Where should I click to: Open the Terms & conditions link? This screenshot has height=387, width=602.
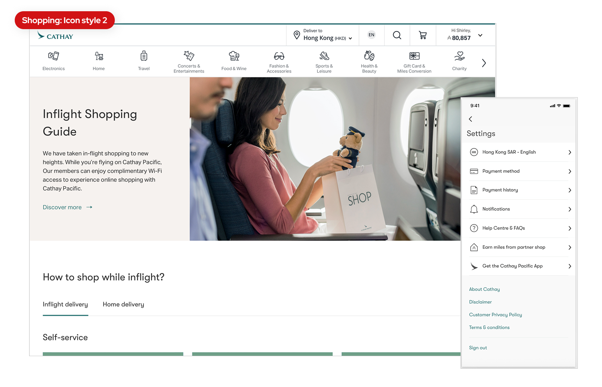(x=489, y=327)
